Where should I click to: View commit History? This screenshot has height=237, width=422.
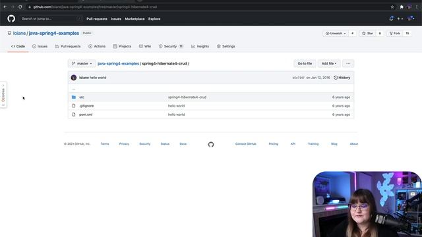tap(342, 78)
